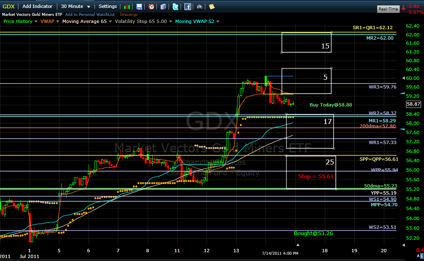Click the Market Vectors Gold Miners ETF title
424x261 pixels.
point(32,15)
